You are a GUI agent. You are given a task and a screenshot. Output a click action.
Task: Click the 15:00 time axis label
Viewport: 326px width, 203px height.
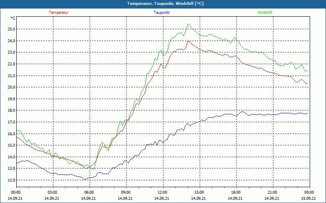200,192
